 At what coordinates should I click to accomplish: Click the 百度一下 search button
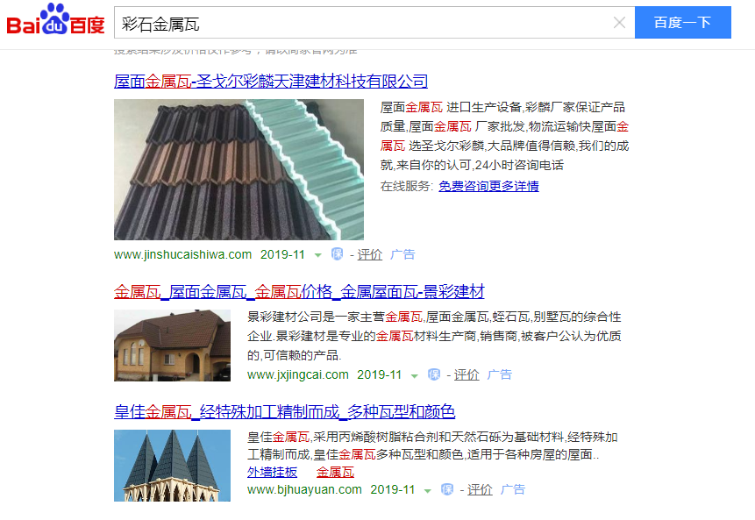[683, 23]
